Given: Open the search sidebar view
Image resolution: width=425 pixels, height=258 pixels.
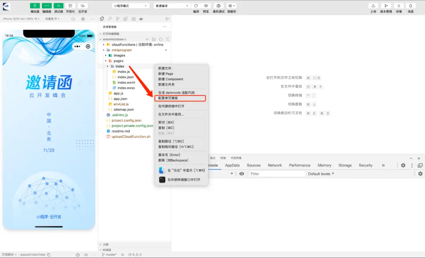Looking at the screenshot, I should point(110,19).
